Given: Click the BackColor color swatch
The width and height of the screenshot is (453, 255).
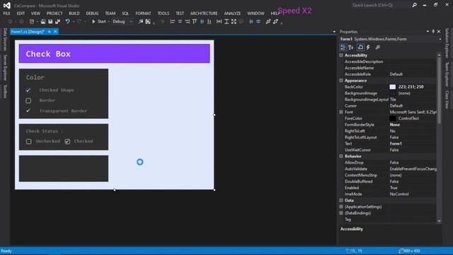Looking at the screenshot, I should (393, 86).
